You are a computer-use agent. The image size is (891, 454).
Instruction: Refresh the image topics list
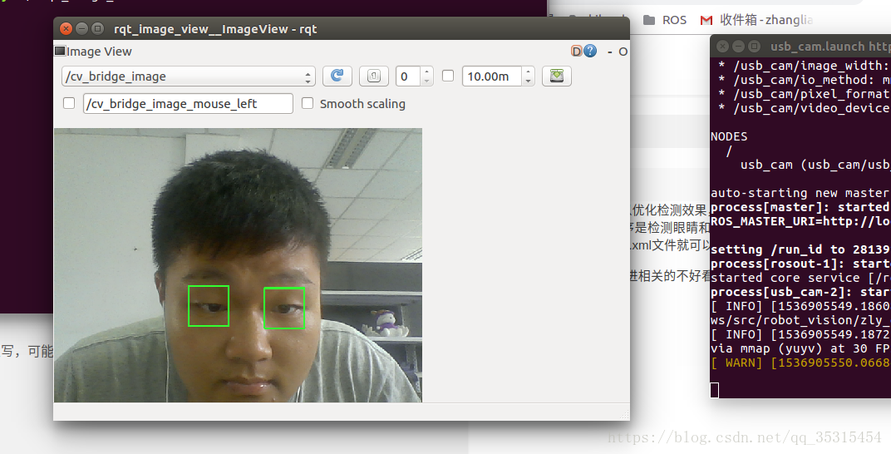pyautogui.click(x=337, y=76)
